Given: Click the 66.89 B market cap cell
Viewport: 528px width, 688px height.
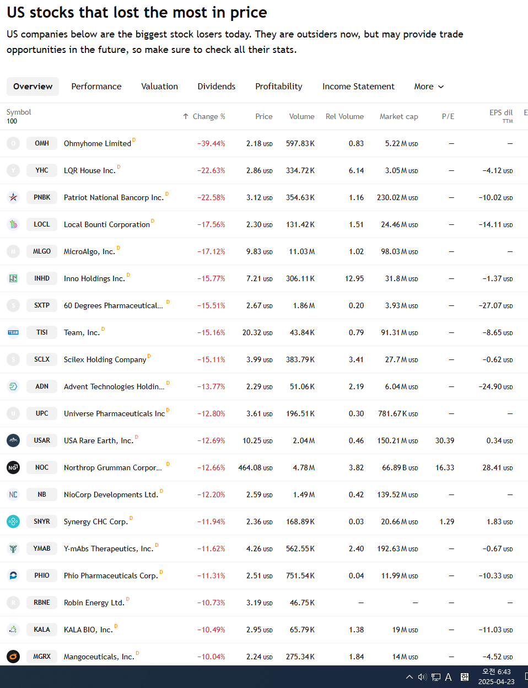Looking at the screenshot, I should (x=400, y=467).
